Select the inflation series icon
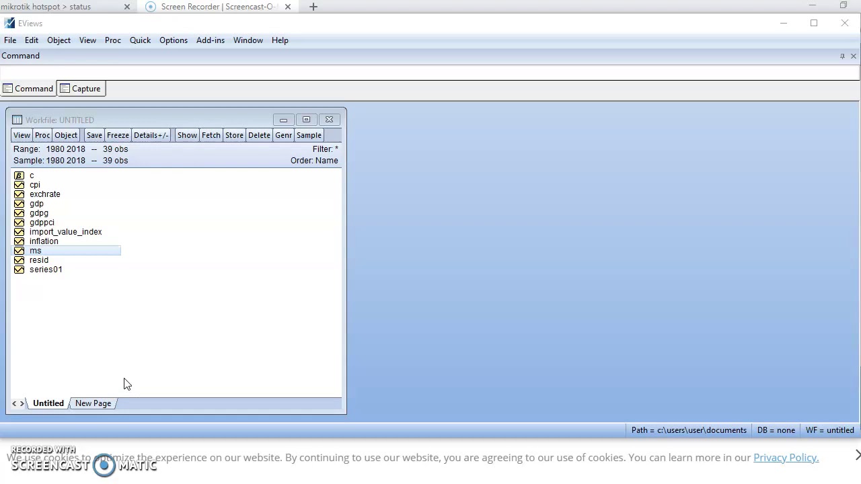861x484 pixels. (19, 241)
